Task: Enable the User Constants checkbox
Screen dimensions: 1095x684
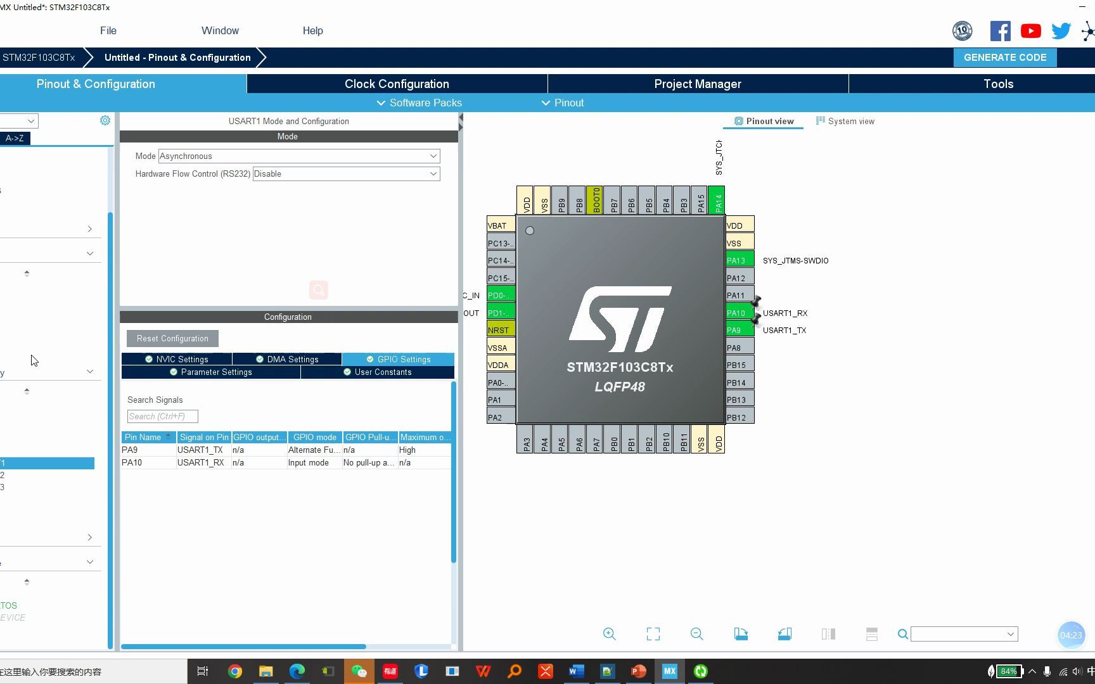Action: click(x=347, y=372)
